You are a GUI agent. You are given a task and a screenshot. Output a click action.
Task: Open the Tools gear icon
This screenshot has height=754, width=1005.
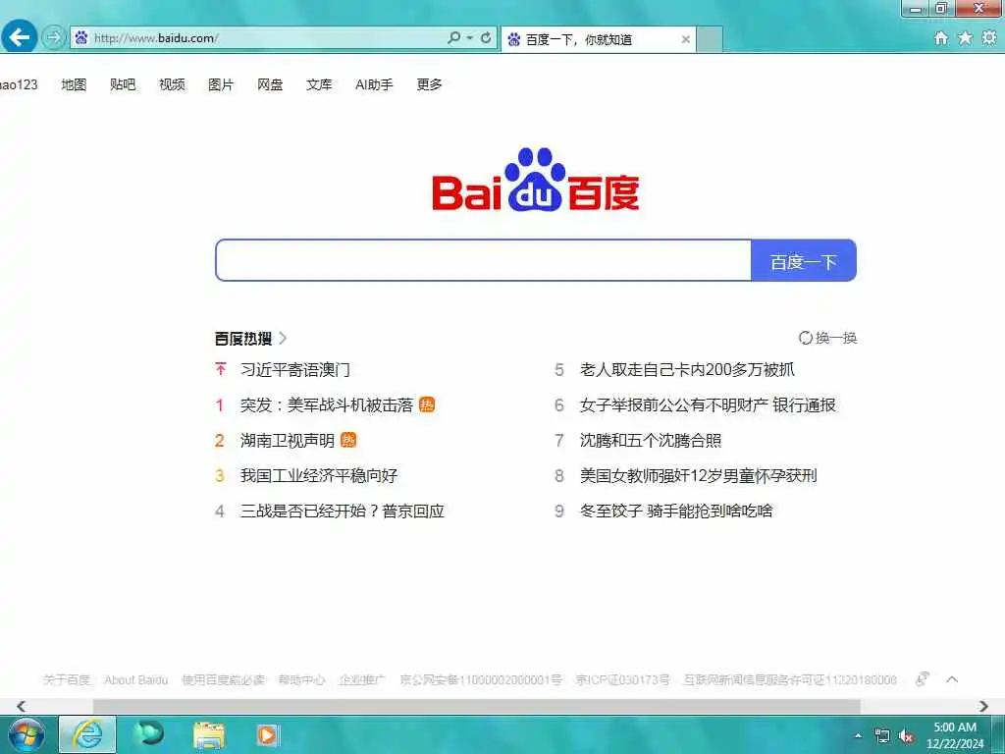pos(989,38)
